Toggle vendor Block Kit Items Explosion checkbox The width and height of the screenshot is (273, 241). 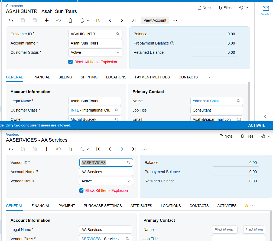tap(81, 191)
